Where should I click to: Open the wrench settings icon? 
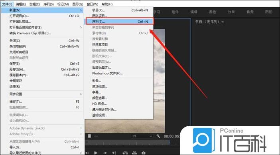tap(158, 136)
